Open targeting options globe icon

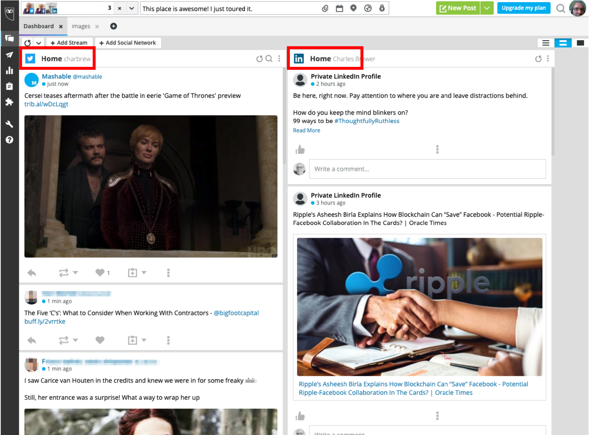tap(368, 8)
